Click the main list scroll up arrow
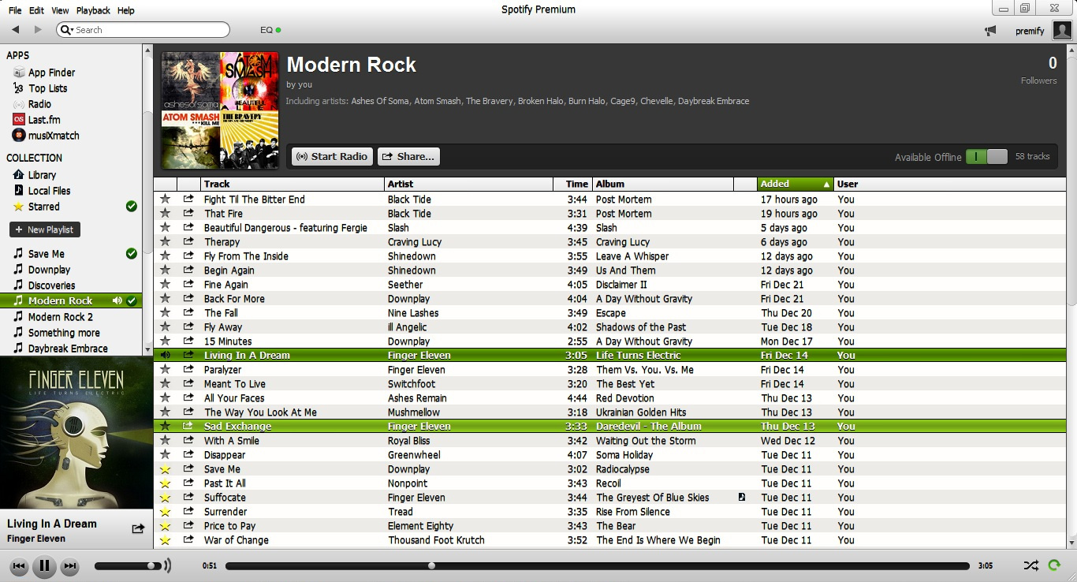This screenshot has width=1077, height=582. (1071, 49)
